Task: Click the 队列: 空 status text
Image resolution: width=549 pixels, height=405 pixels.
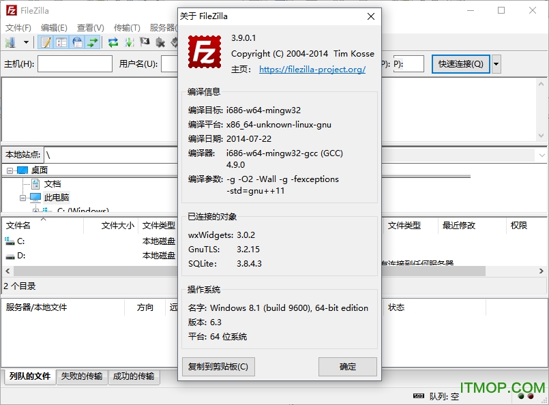Action: [x=444, y=396]
